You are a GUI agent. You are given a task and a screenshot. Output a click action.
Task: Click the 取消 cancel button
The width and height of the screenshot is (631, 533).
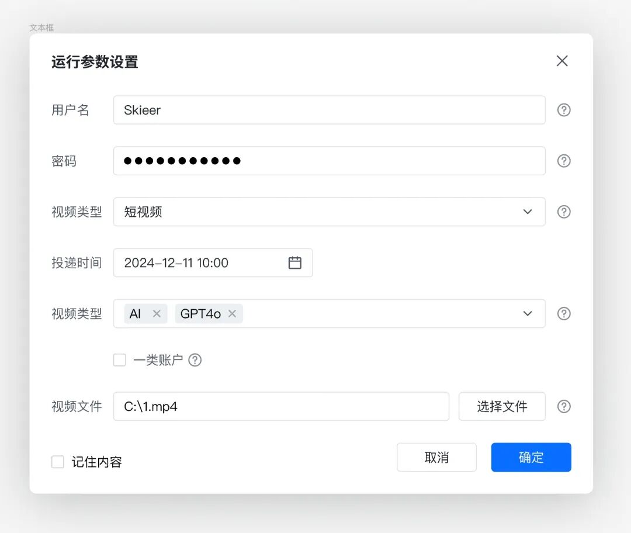pos(436,458)
